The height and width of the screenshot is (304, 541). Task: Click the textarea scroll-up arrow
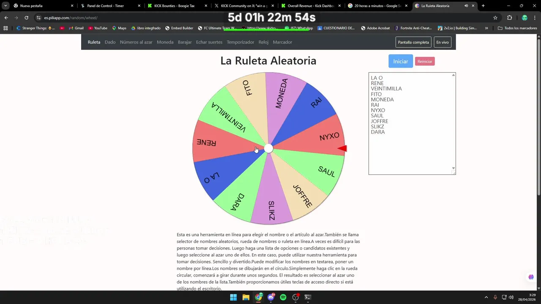(x=454, y=75)
